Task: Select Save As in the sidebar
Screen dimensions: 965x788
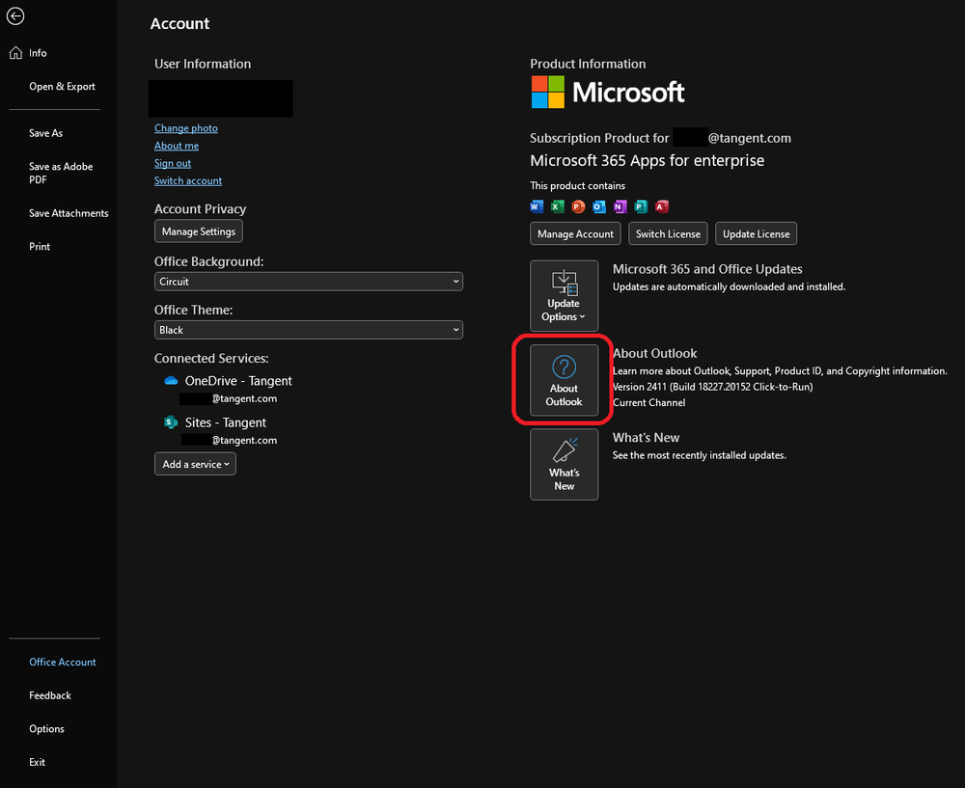Action: click(x=46, y=133)
